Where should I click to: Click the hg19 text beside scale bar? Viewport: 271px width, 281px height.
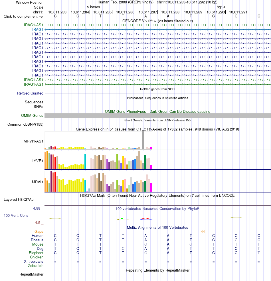tap(221, 7)
